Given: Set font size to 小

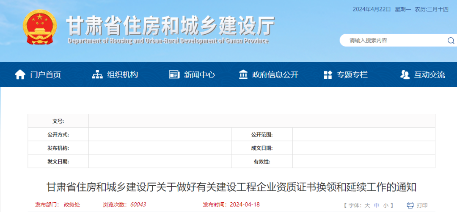Looking at the screenshot, I should (385, 205).
